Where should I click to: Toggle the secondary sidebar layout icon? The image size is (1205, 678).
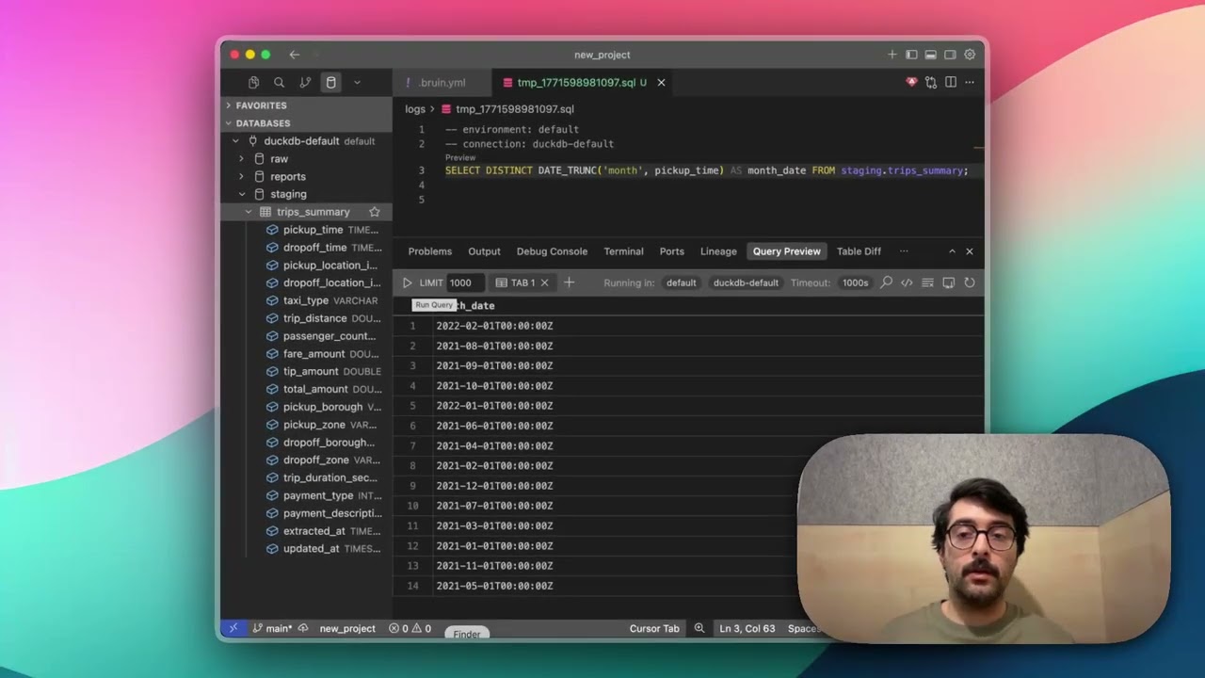click(950, 55)
